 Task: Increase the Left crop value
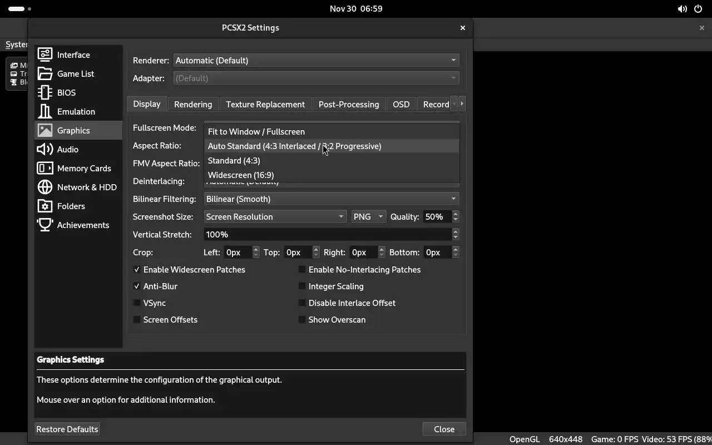click(x=256, y=249)
